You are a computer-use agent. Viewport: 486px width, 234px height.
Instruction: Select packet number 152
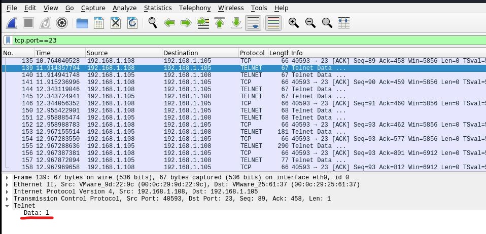tap(244, 125)
